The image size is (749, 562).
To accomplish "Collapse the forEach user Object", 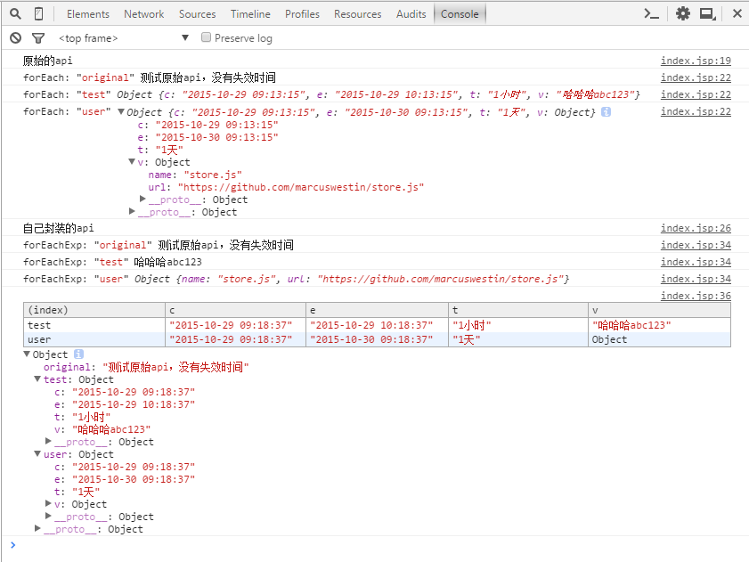I will coord(121,112).
